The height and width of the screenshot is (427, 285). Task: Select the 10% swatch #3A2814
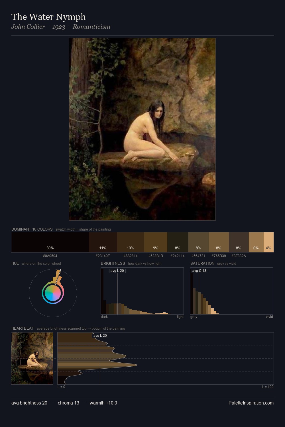(131, 242)
